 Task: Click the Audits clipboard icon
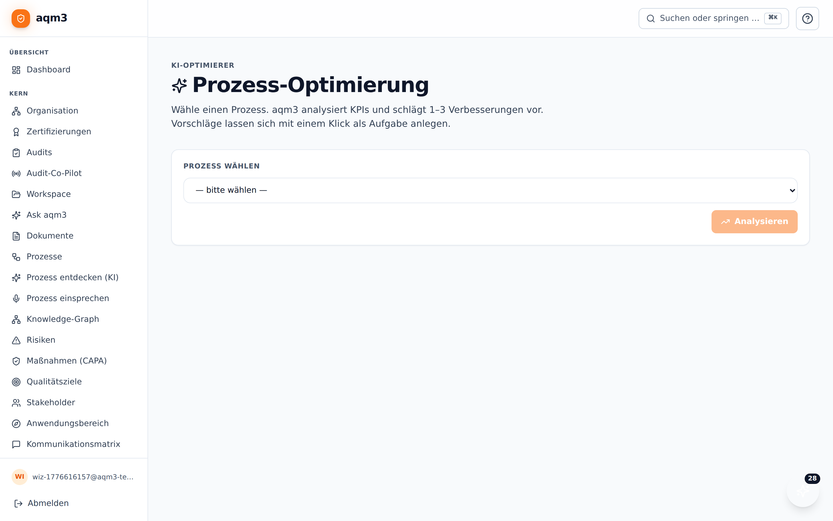pos(16,153)
